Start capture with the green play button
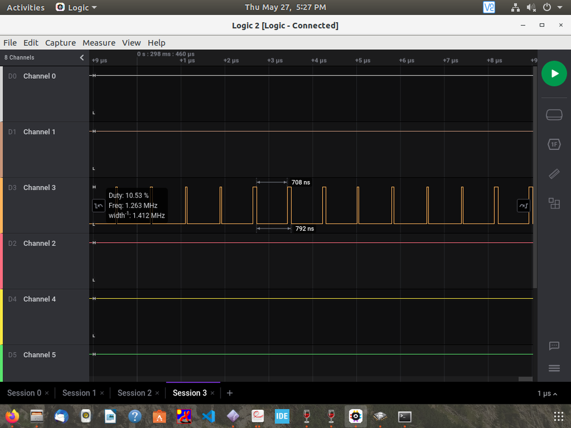 554,74
